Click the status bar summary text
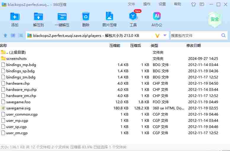 [63, 147]
